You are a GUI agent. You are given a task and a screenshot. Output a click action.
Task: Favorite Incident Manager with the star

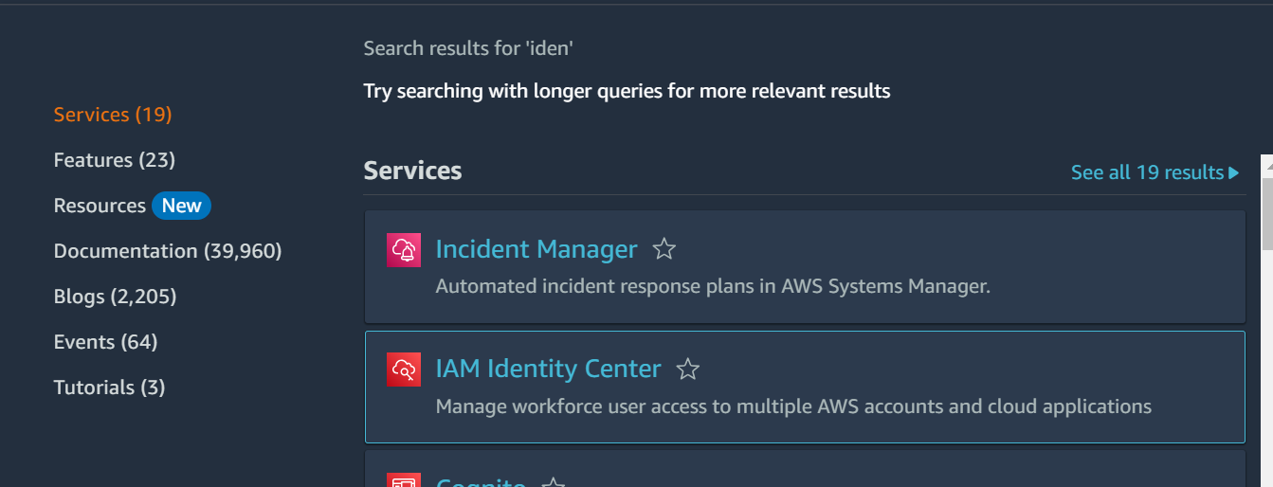click(664, 249)
